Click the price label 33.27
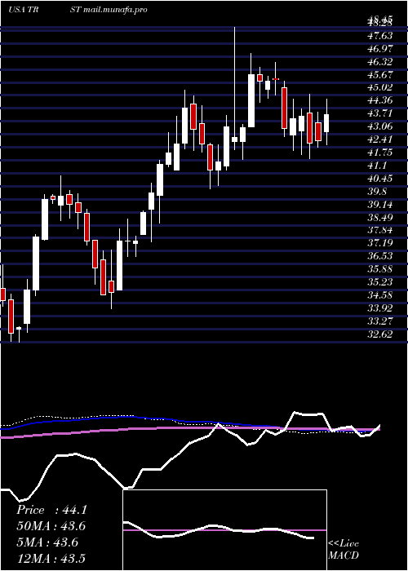408x571 pixels. (380, 321)
